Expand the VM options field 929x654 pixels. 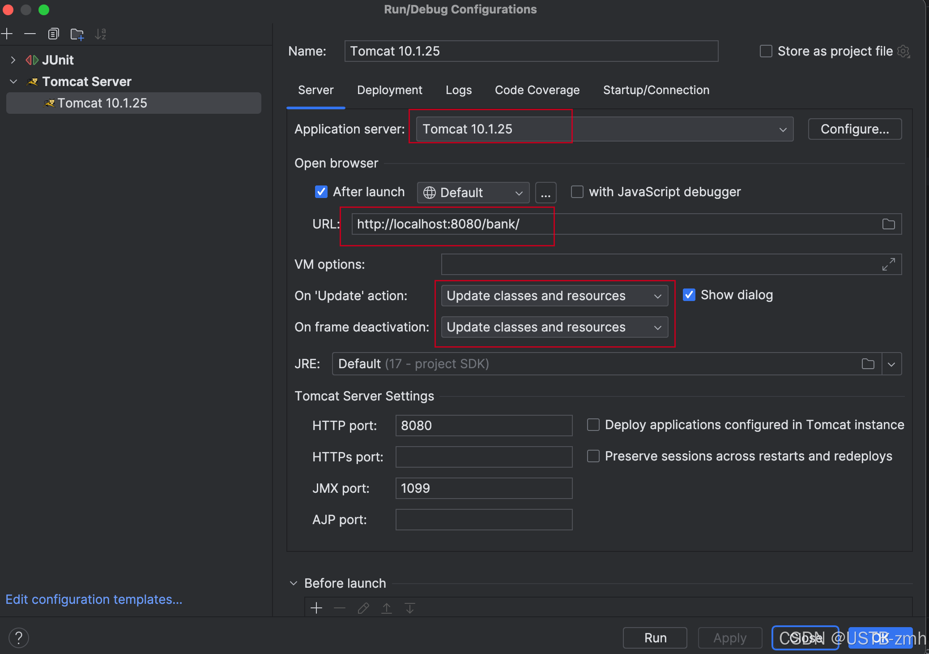pos(889,264)
